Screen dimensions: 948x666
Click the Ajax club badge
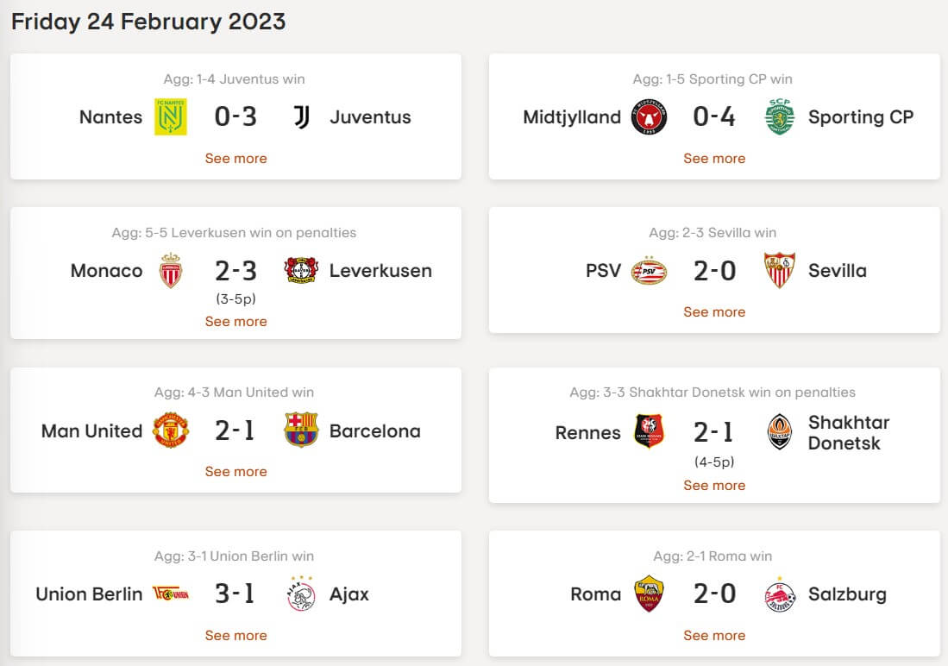[301, 594]
